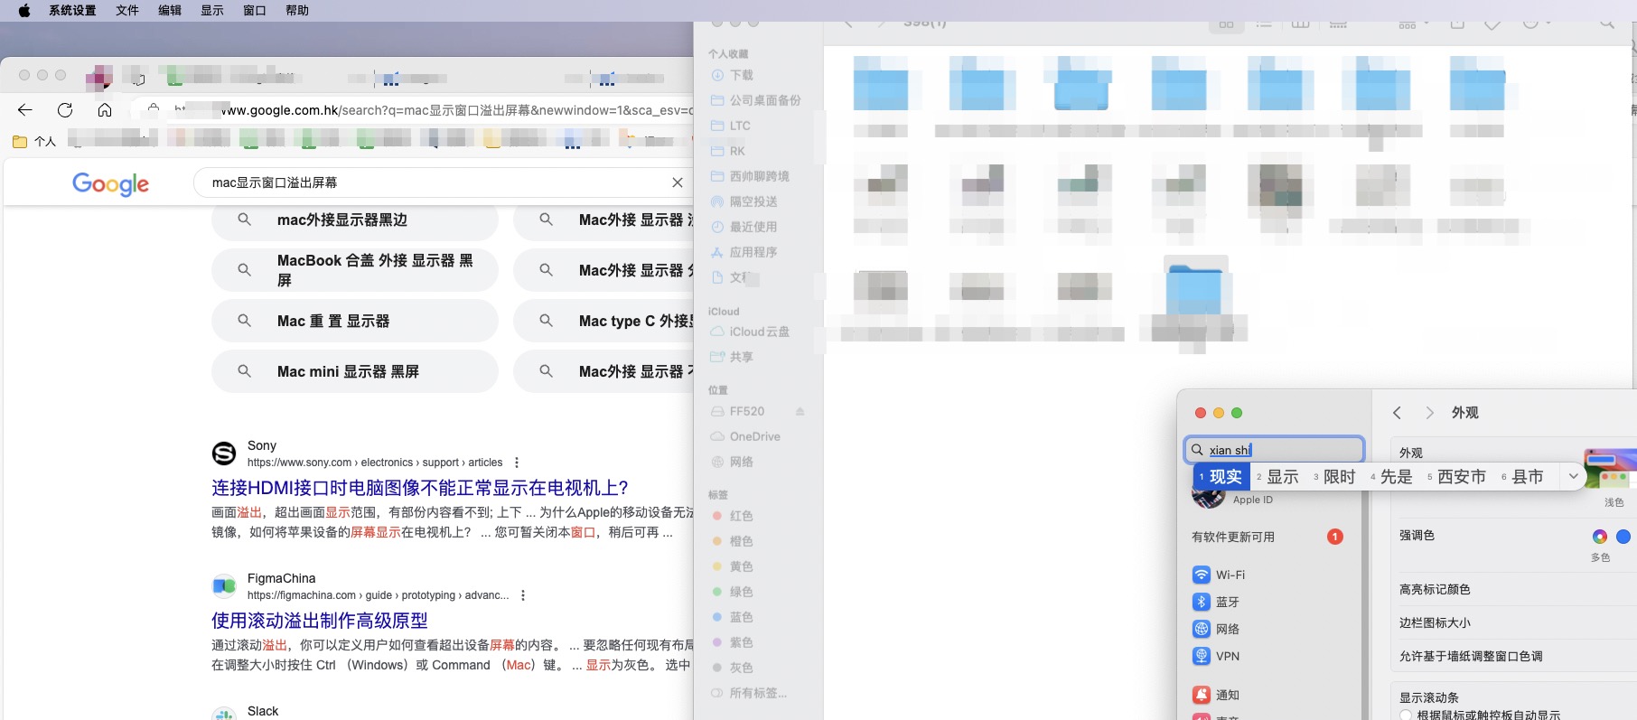Select the 根据鼠标或触控板自动显示 radio button

[1406, 715]
